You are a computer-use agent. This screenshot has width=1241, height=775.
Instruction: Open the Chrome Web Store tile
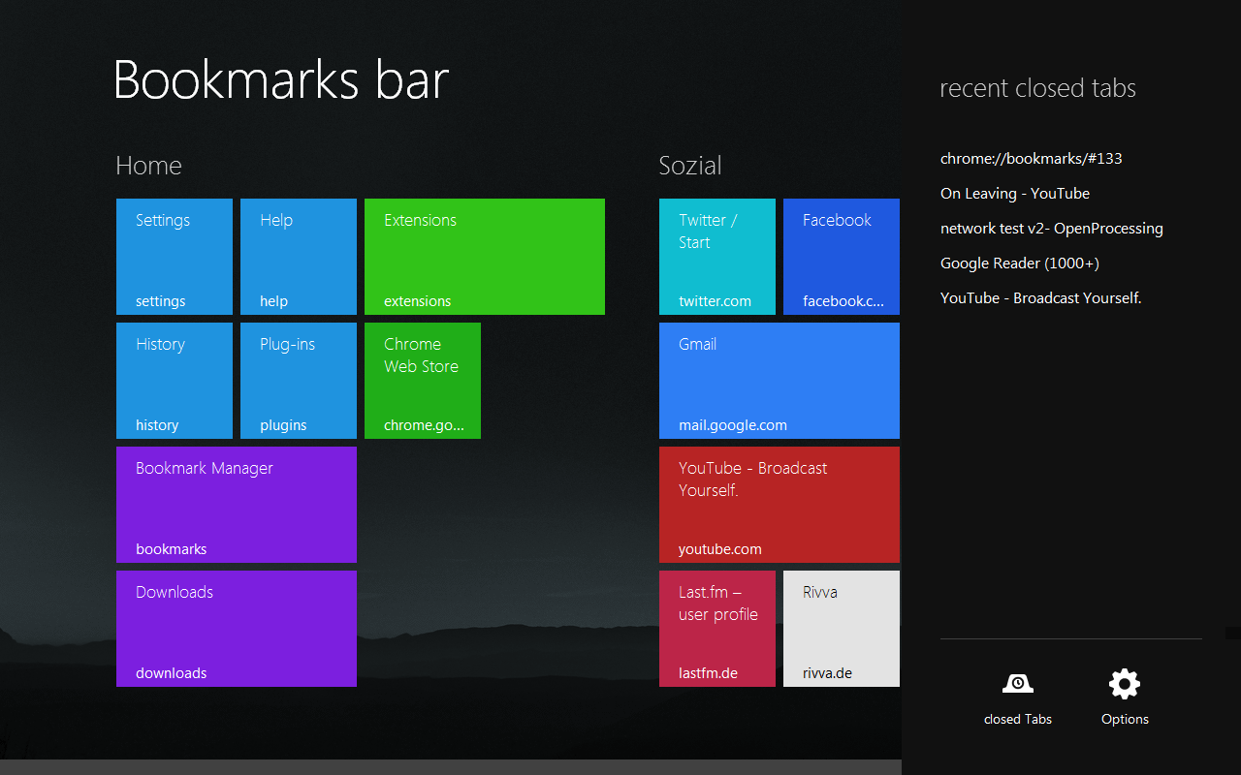pos(423,381)
